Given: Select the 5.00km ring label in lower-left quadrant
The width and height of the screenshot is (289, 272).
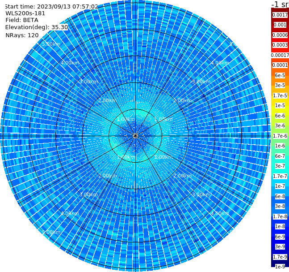Looking at the screenshot, I should pos(51,232).
